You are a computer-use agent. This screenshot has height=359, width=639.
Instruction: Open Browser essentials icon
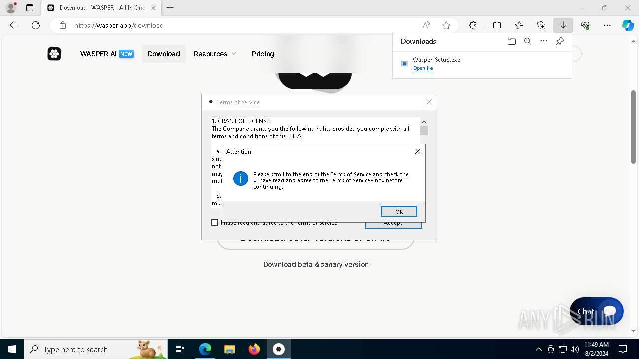[x=585, y=25]
